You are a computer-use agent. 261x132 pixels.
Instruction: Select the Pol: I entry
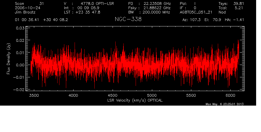pyautogui.click(x=187, y=4)
